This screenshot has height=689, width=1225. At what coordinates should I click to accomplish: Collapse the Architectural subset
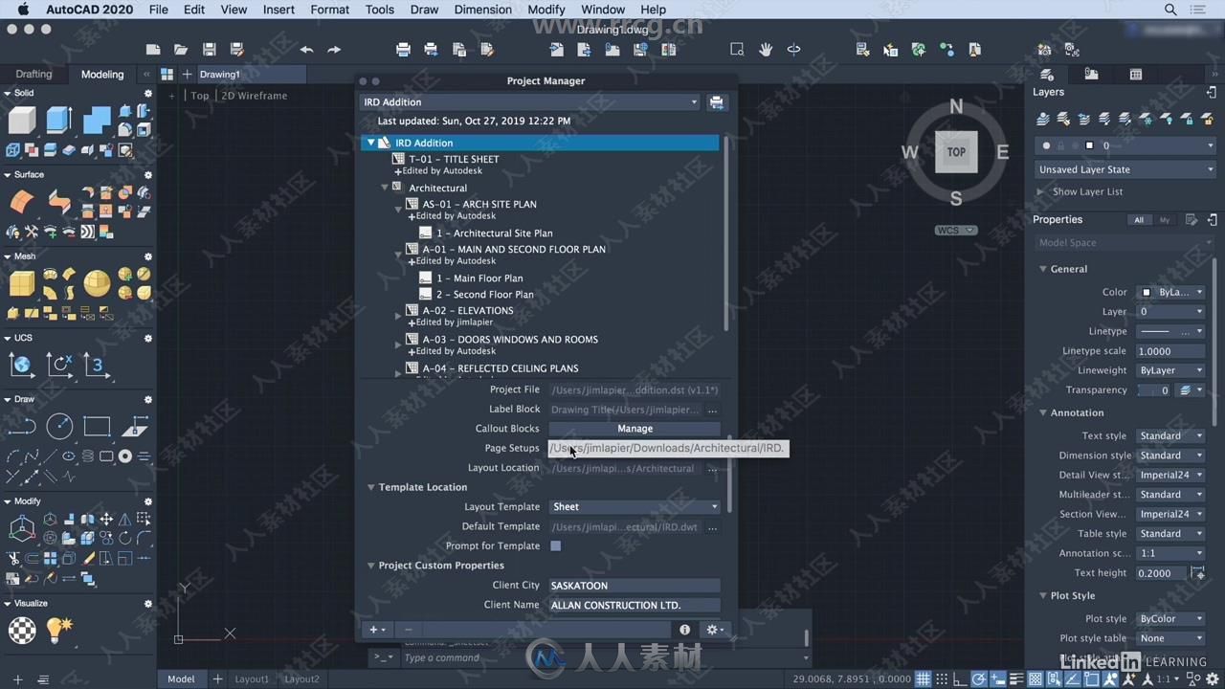[x=385, y=188]
